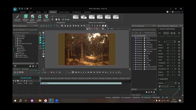
Task: Open Yandex browser from taskbar
Action: coord(46,101)
